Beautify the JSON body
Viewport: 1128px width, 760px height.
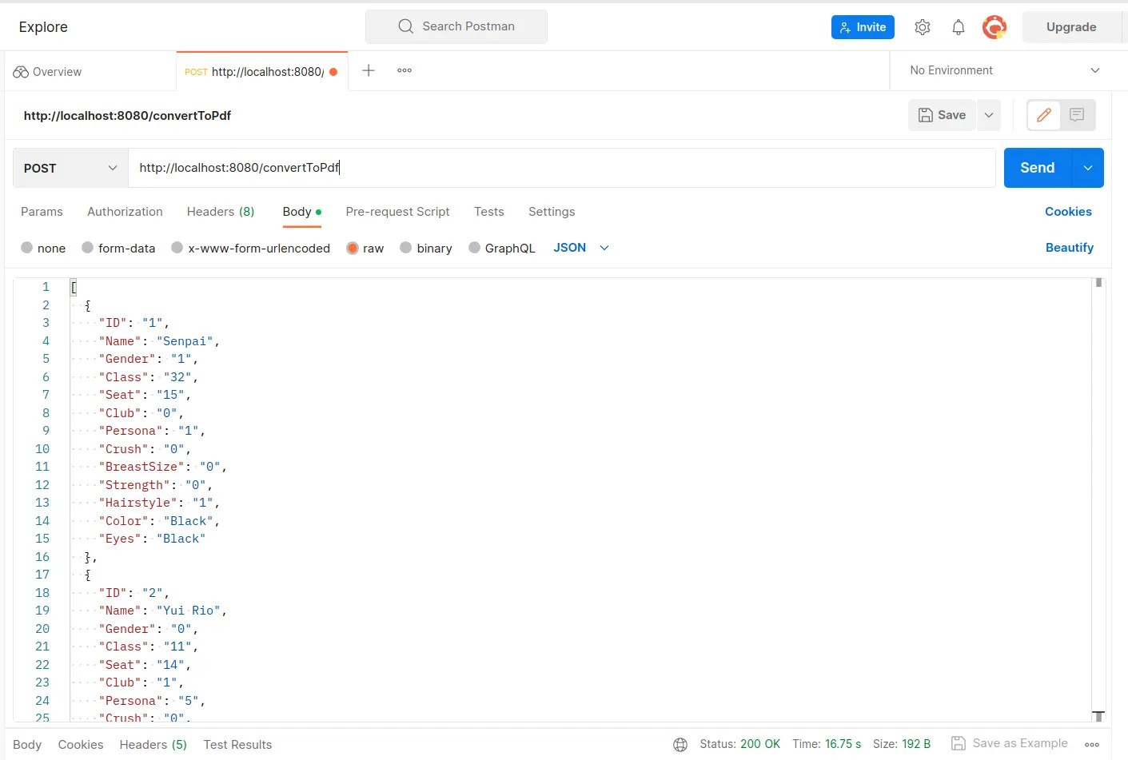click(1070, 248)
